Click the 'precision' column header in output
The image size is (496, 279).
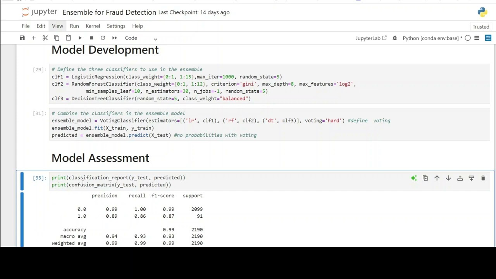pyautogui.click(x=104, y=196)
